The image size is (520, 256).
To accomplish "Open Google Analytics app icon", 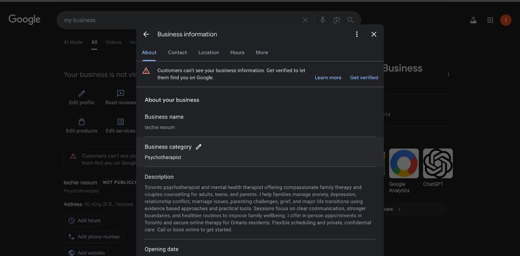I will 404,163.
